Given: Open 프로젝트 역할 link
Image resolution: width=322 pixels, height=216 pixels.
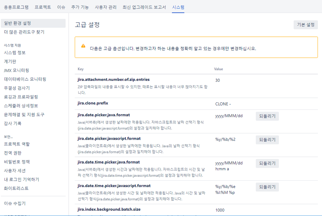Looking at the screenshot, I should point(17,144).
